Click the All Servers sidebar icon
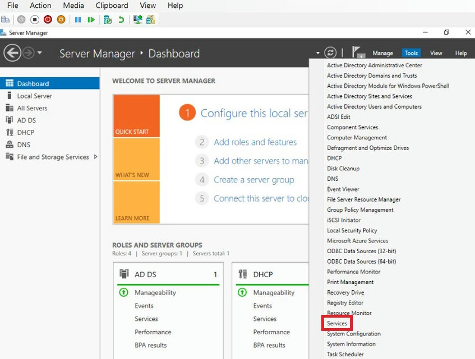This screenshot has width=475, height=359. pyautogui.click(x=10, y=108)
